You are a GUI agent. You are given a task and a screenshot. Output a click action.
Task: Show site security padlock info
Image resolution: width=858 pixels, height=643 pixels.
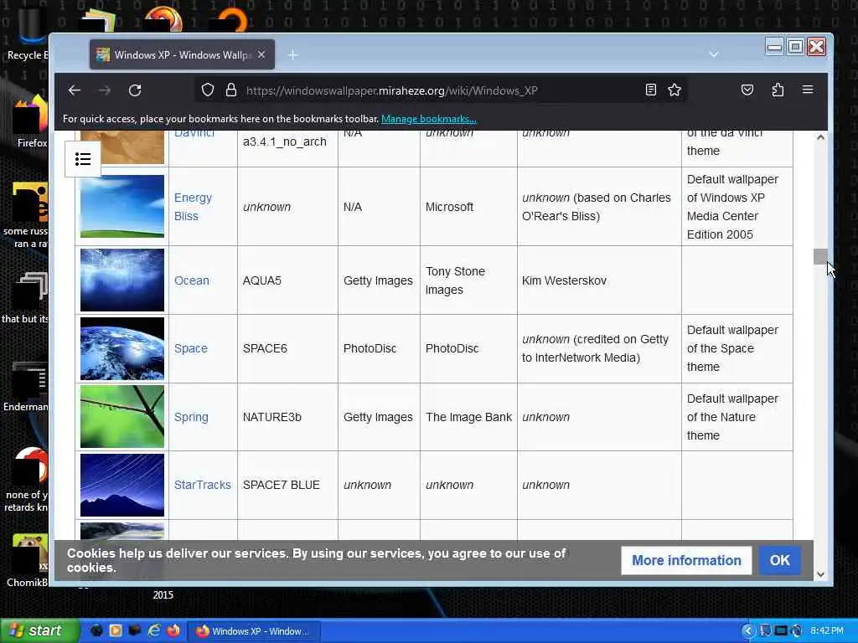231,90
